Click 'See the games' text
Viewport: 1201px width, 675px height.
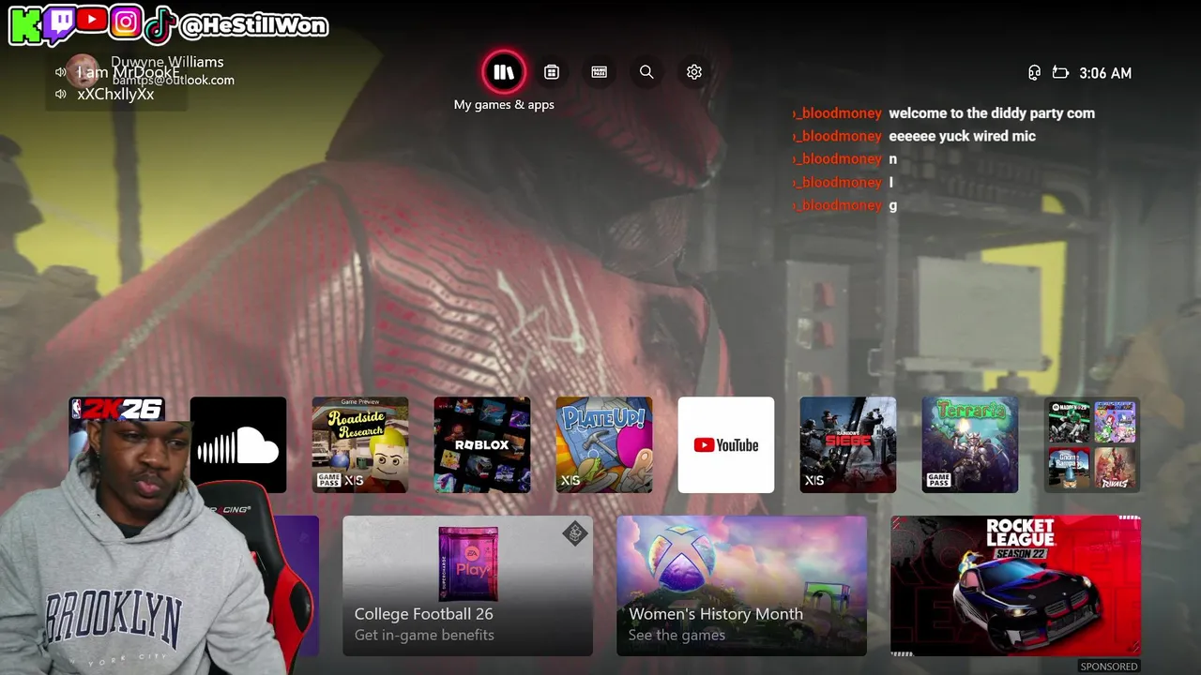[x=677, y=635]
